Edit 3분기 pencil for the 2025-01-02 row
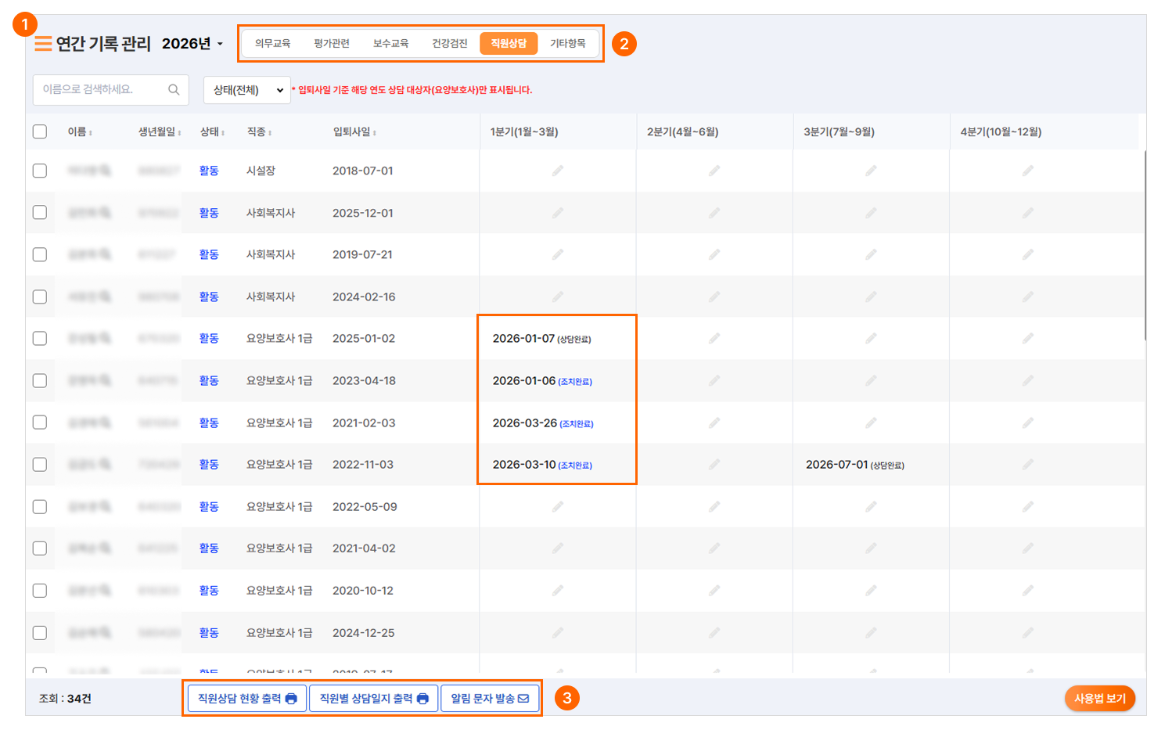 [x=871, y=338]
